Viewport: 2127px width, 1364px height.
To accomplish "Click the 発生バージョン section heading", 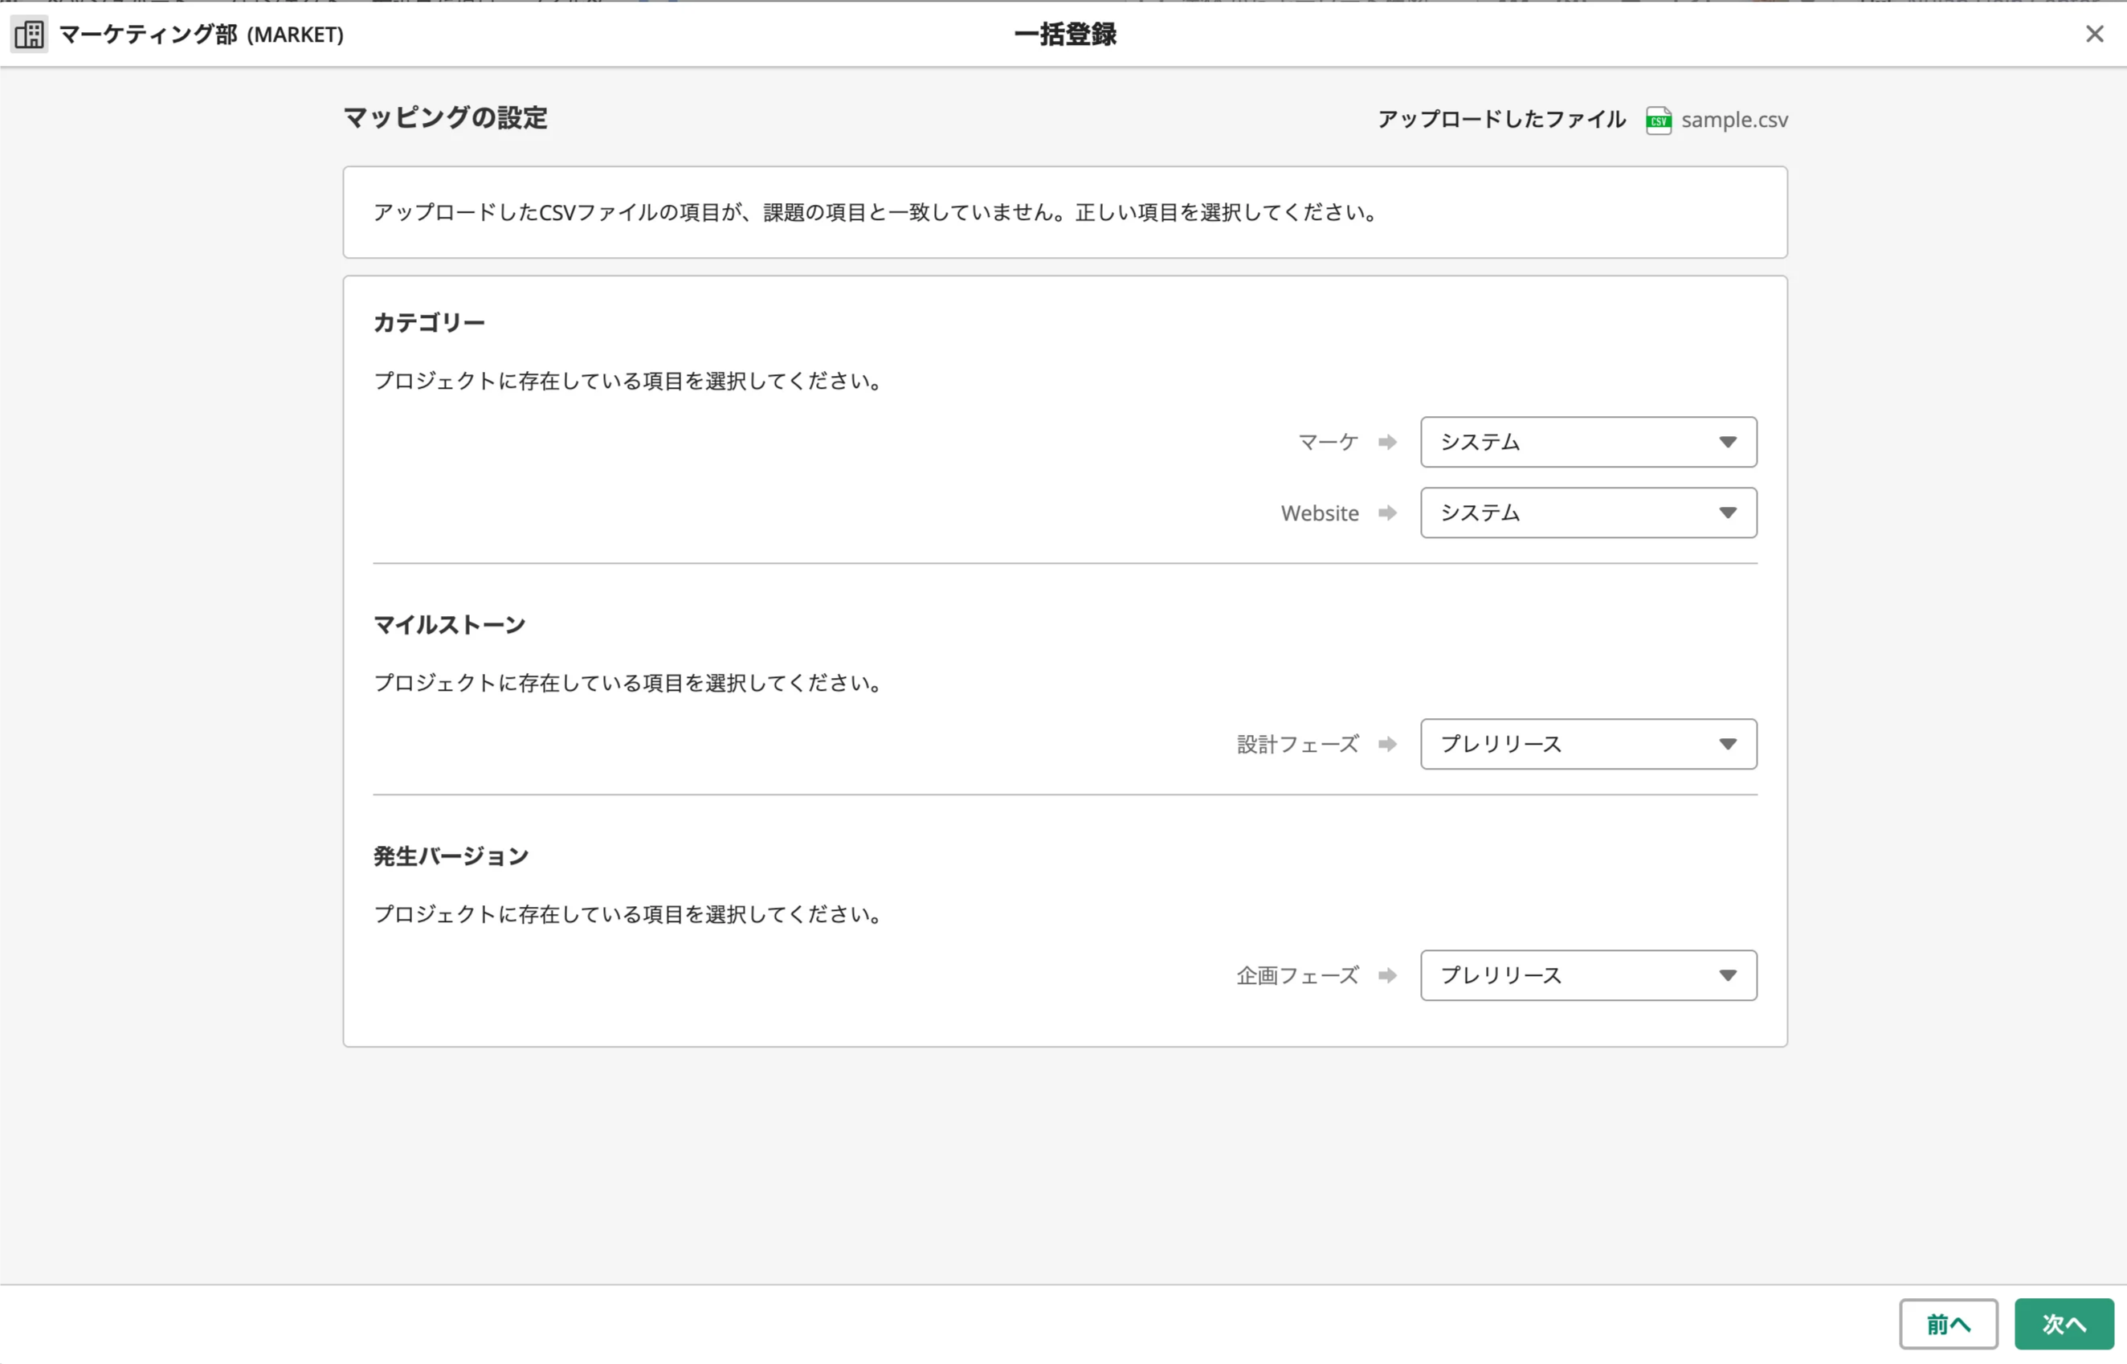I will 451,856.
